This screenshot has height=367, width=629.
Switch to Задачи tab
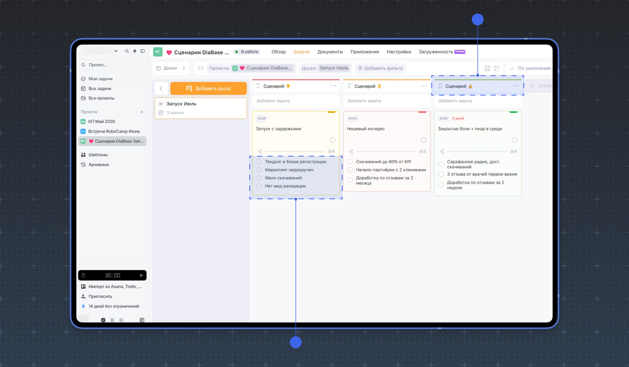[301, 52]
